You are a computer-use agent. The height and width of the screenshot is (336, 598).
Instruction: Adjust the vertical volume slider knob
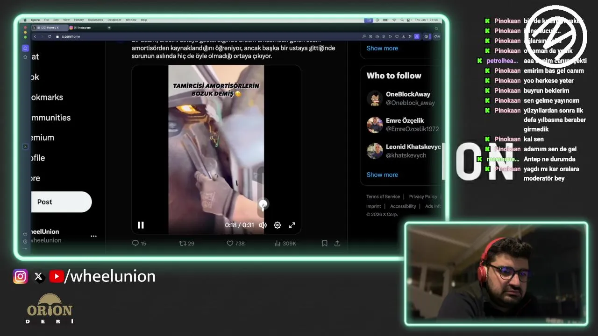click(263, 204)
